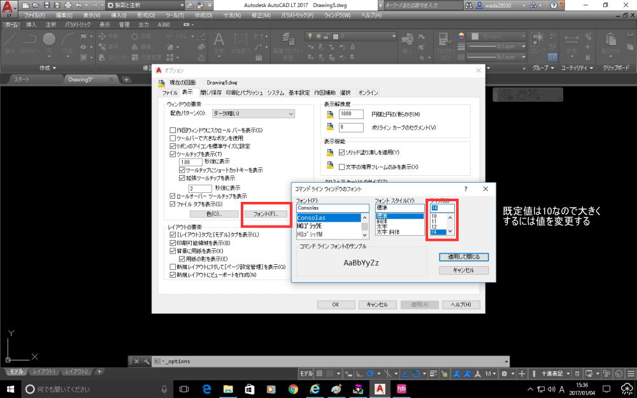637x398 pixels.
Task: Click the 適用して閉じる button
Action: tap(464, 257)
